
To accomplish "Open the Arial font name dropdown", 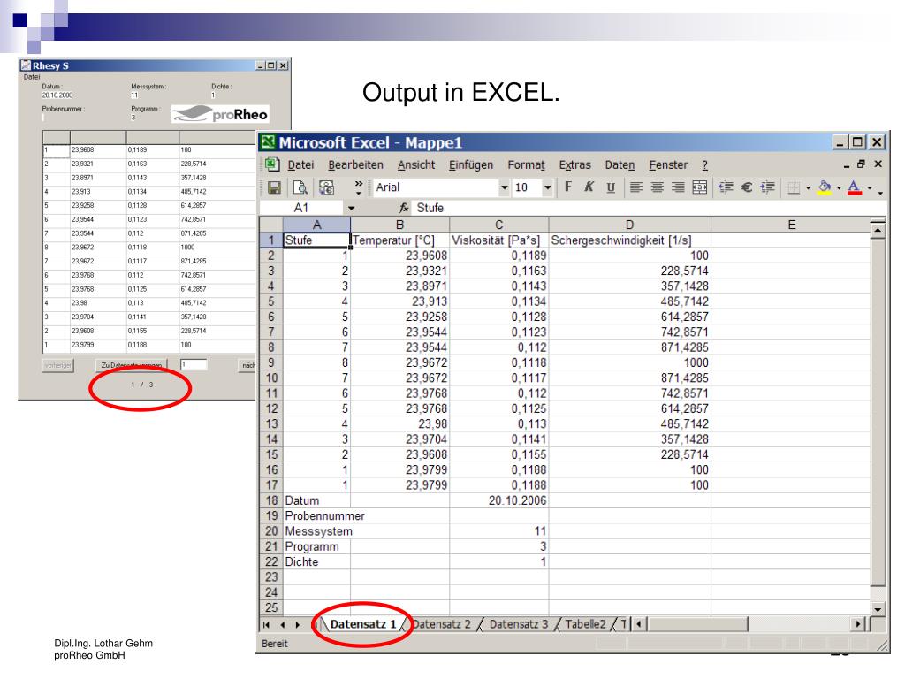I will pos(504,187).
